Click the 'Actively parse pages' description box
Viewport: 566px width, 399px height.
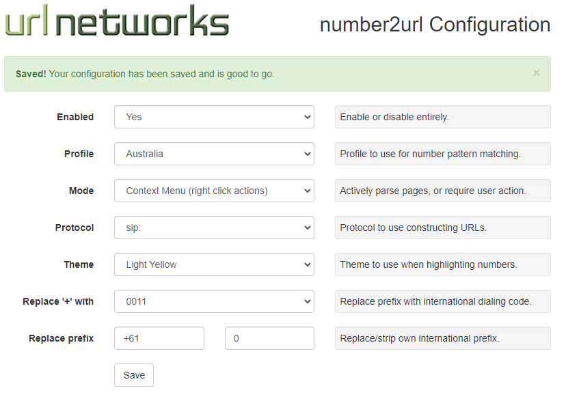point(442,191)
